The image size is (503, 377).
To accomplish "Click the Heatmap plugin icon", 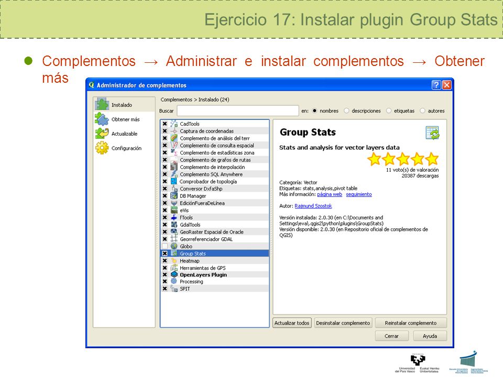I will 174,261.
